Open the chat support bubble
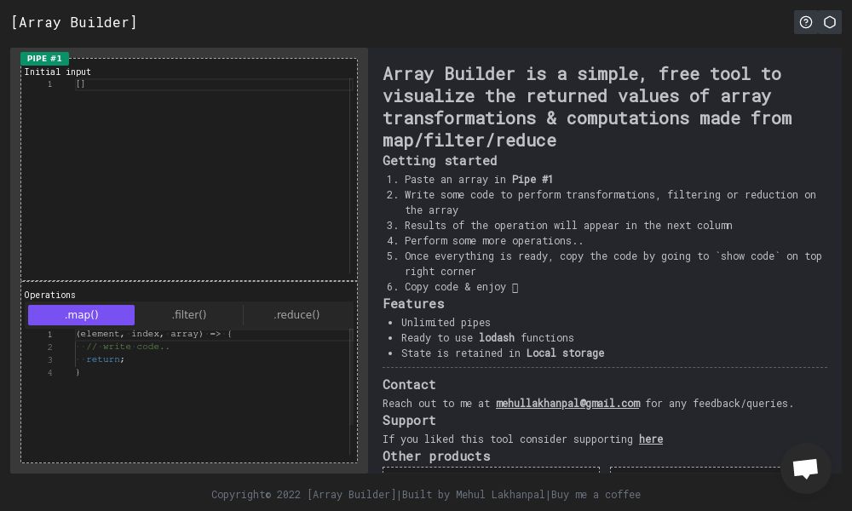Viewport: 852px width, 511px height. click(x=805, y=468)
